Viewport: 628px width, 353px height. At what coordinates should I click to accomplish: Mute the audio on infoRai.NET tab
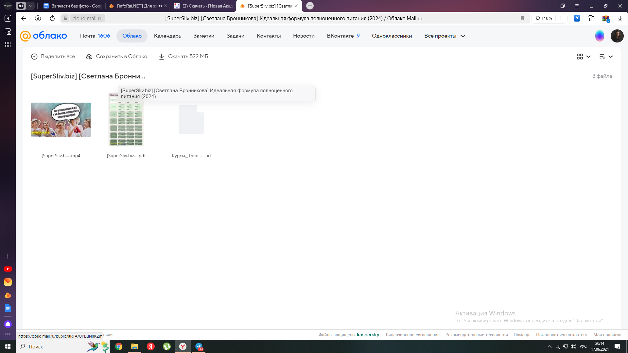point(160,6)
